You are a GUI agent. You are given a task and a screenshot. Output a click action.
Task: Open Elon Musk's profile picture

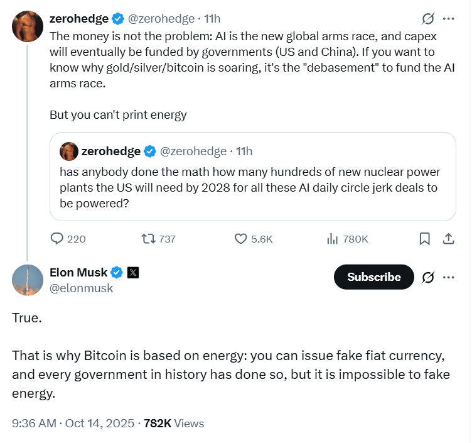[x=28, y=280]
